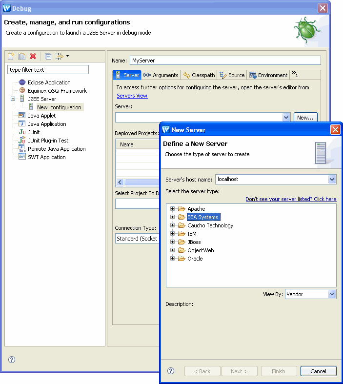Image resolution: width=343 pixels, height=384 pixels.
Task: Click the New... server button
Action: click(x=305, y=118)
